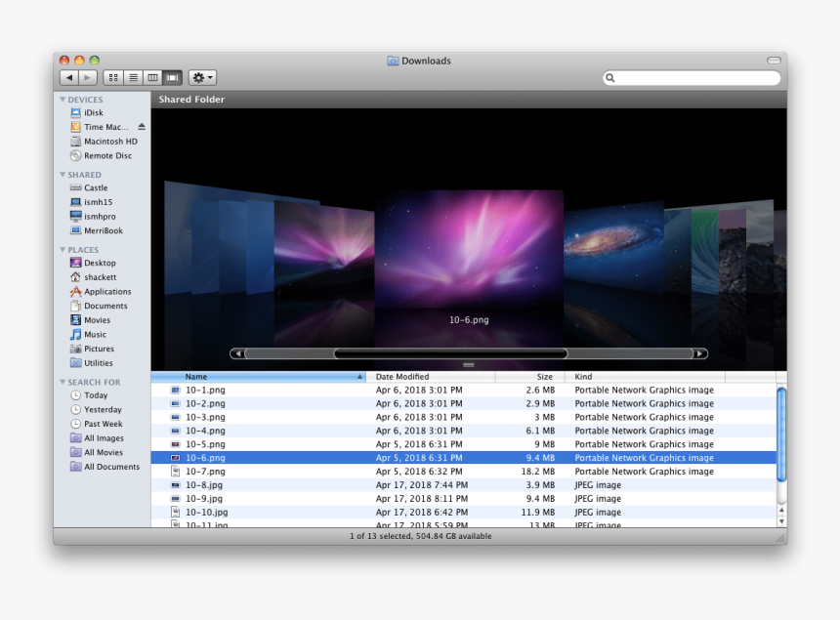The width and height of the screenshot is (840, 620).
Task: Open the shackett home folder
Action: coord(93,277)
